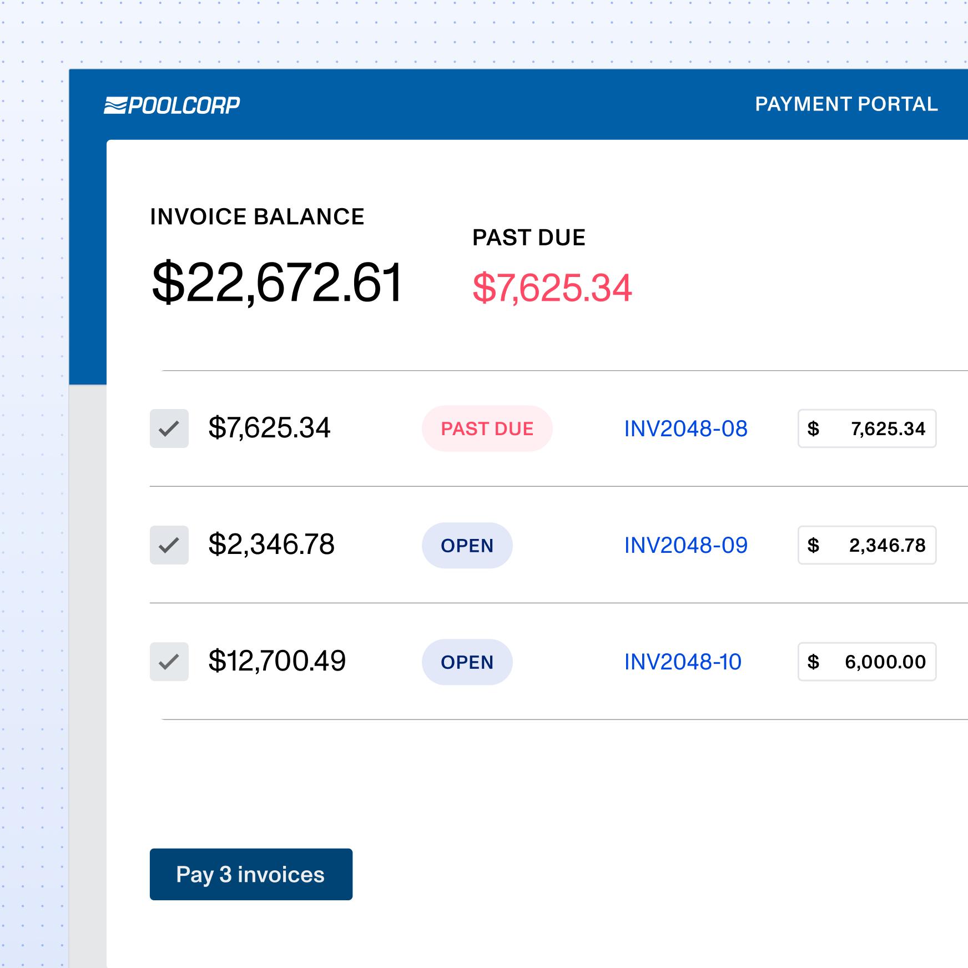The width and height of the screenshot is (968, 968).
Task: Open invoice link INV2048-08
Action: pos(686,428)
